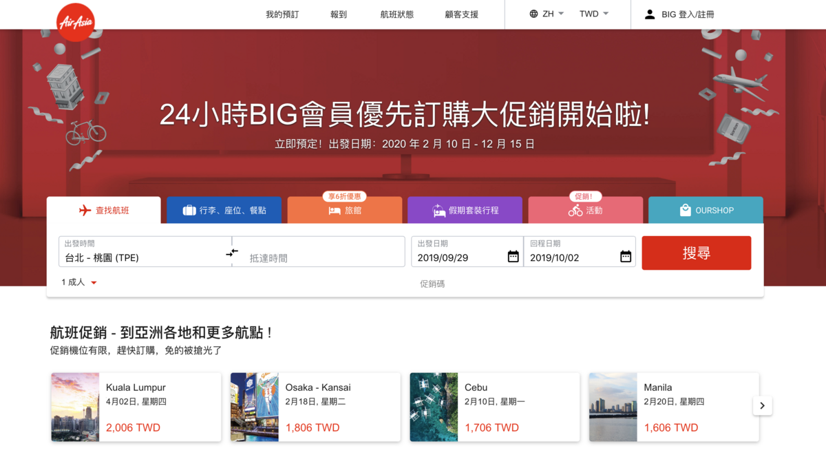Open return date calendar icon
This screenshot has width=826, height=457.
coord(625,257)
